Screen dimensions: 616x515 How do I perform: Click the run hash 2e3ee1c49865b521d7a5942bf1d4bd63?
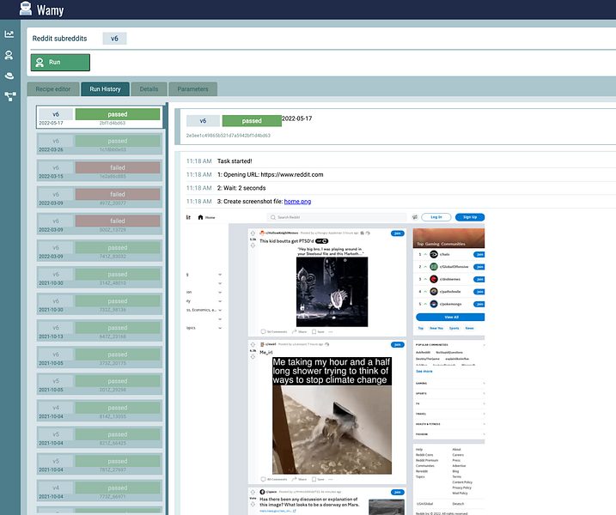point(229,136)
